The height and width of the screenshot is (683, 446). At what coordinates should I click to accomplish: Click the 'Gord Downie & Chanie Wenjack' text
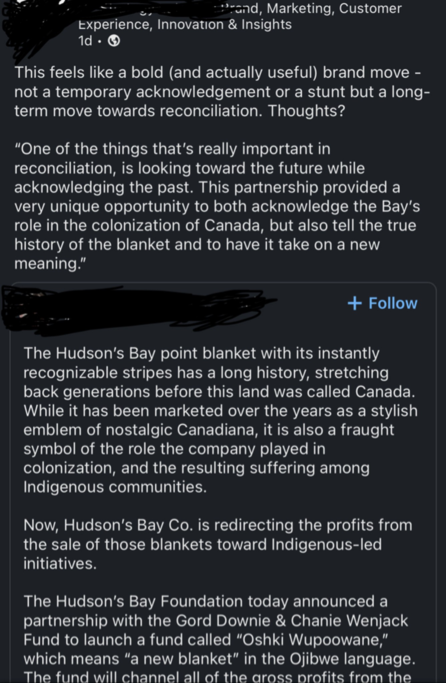click(x=292, y=621)
